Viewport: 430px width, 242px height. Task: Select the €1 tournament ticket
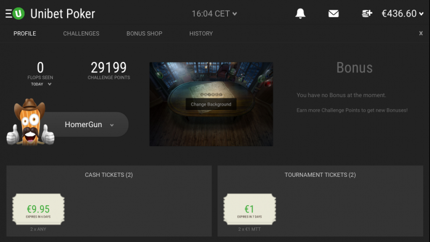249,209
